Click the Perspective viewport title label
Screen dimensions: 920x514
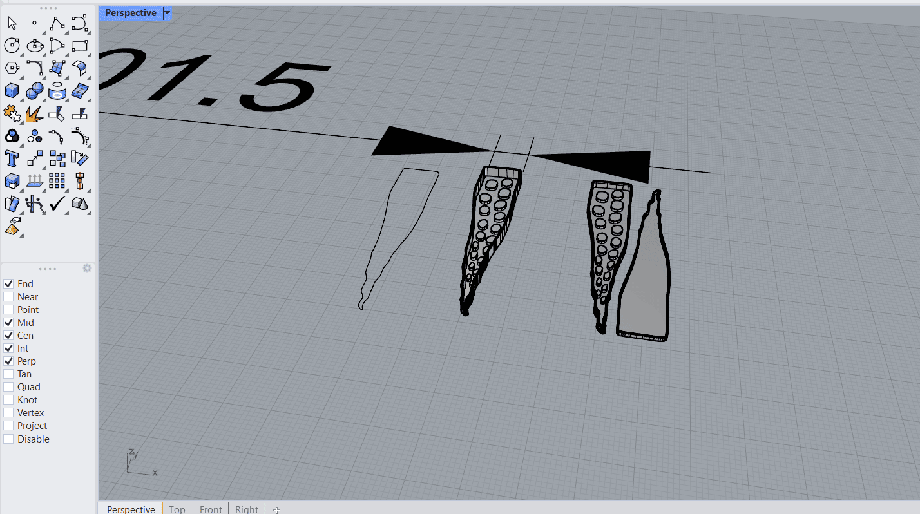[x=130, y=13]
